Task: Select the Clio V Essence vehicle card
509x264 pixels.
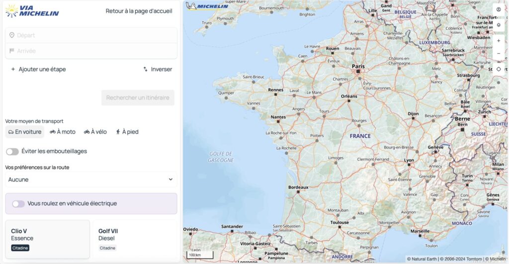Action: coord(48,239)
